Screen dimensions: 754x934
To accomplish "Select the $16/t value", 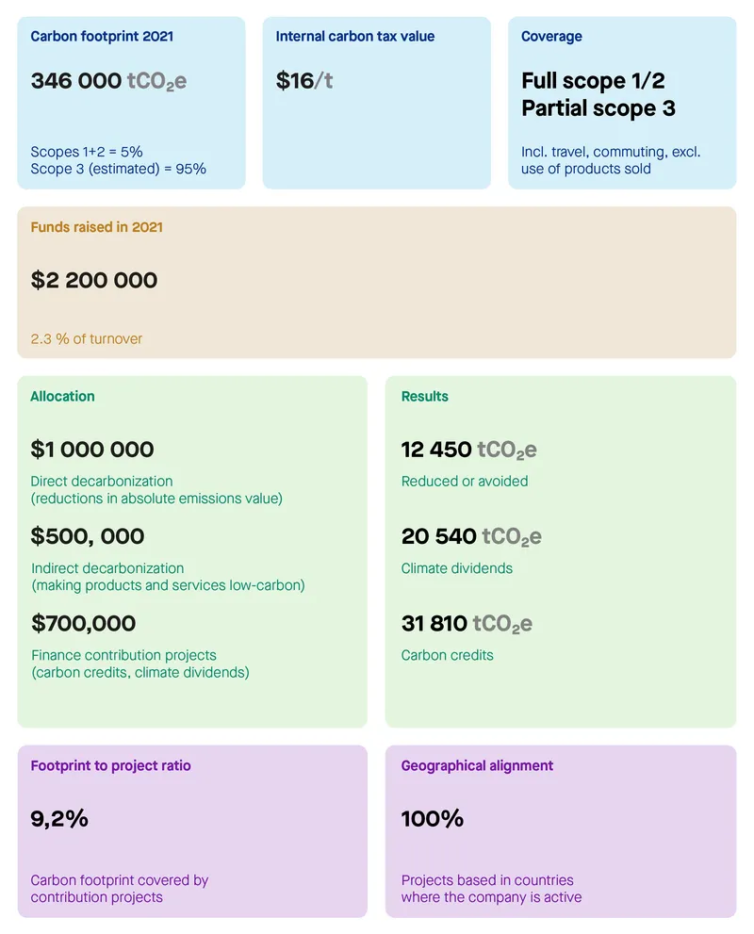I will pyautogui.click(x=303, y=81).
